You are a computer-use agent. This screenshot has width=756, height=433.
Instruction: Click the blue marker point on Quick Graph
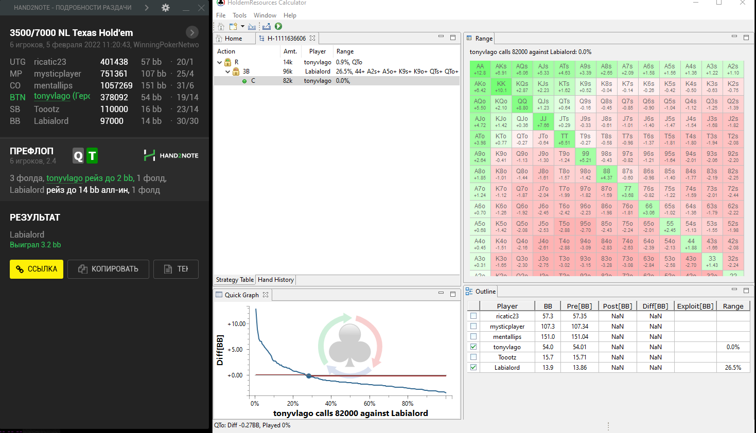(x=309, y=376)
